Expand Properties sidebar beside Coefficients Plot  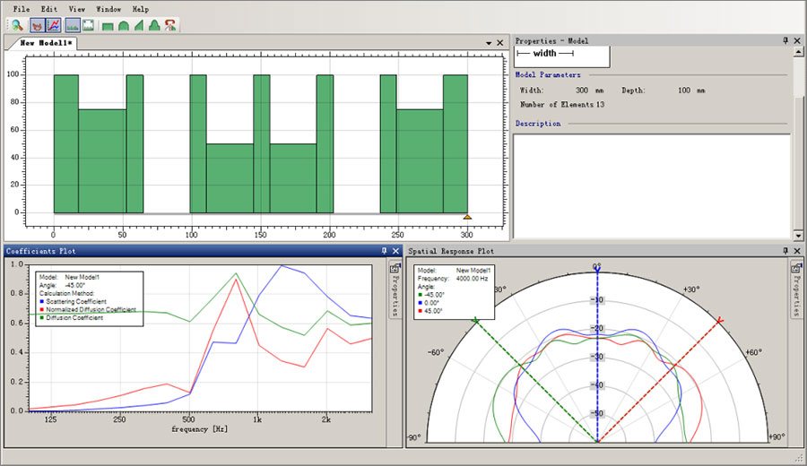(x=395, y=289)
